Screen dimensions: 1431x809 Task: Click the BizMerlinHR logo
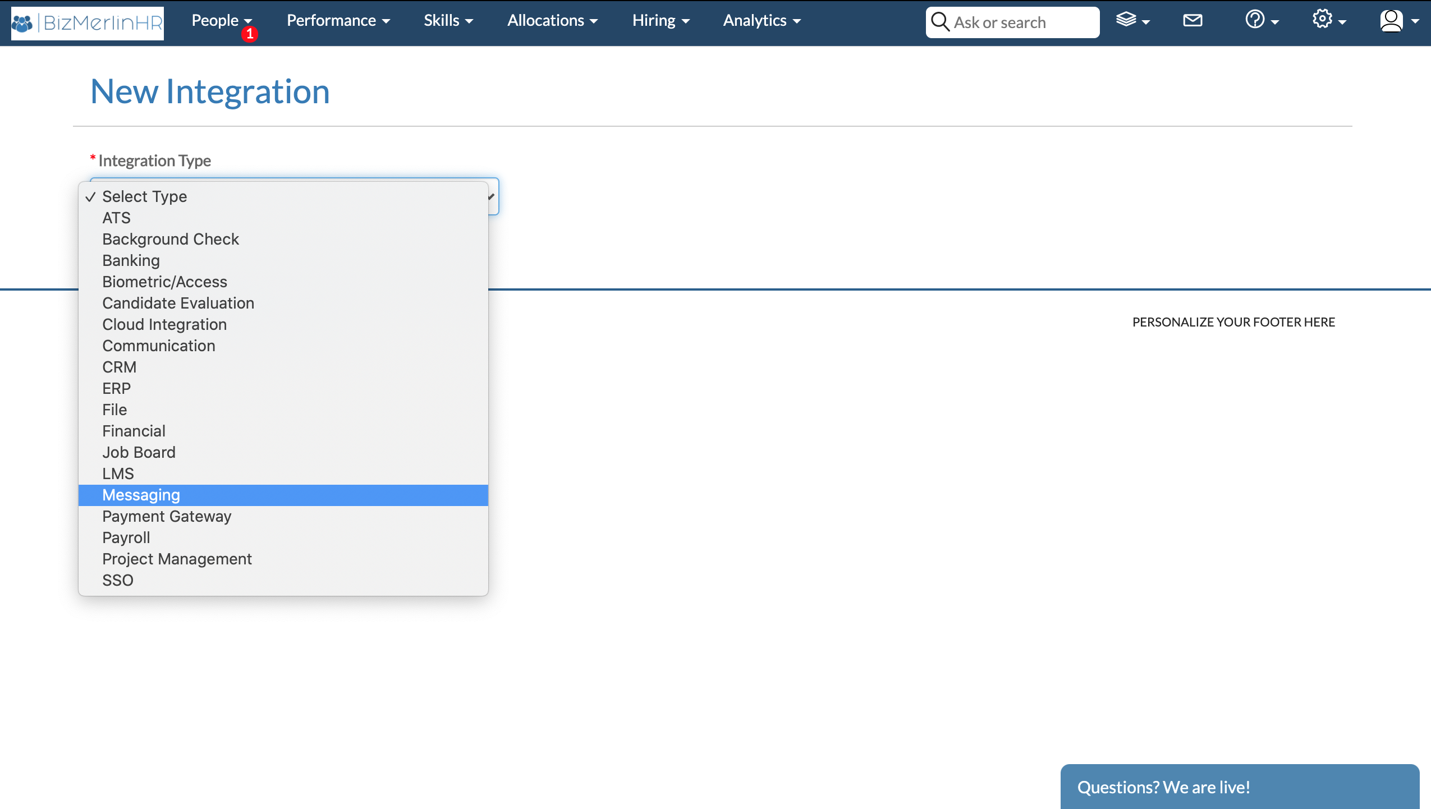(88, 23)
